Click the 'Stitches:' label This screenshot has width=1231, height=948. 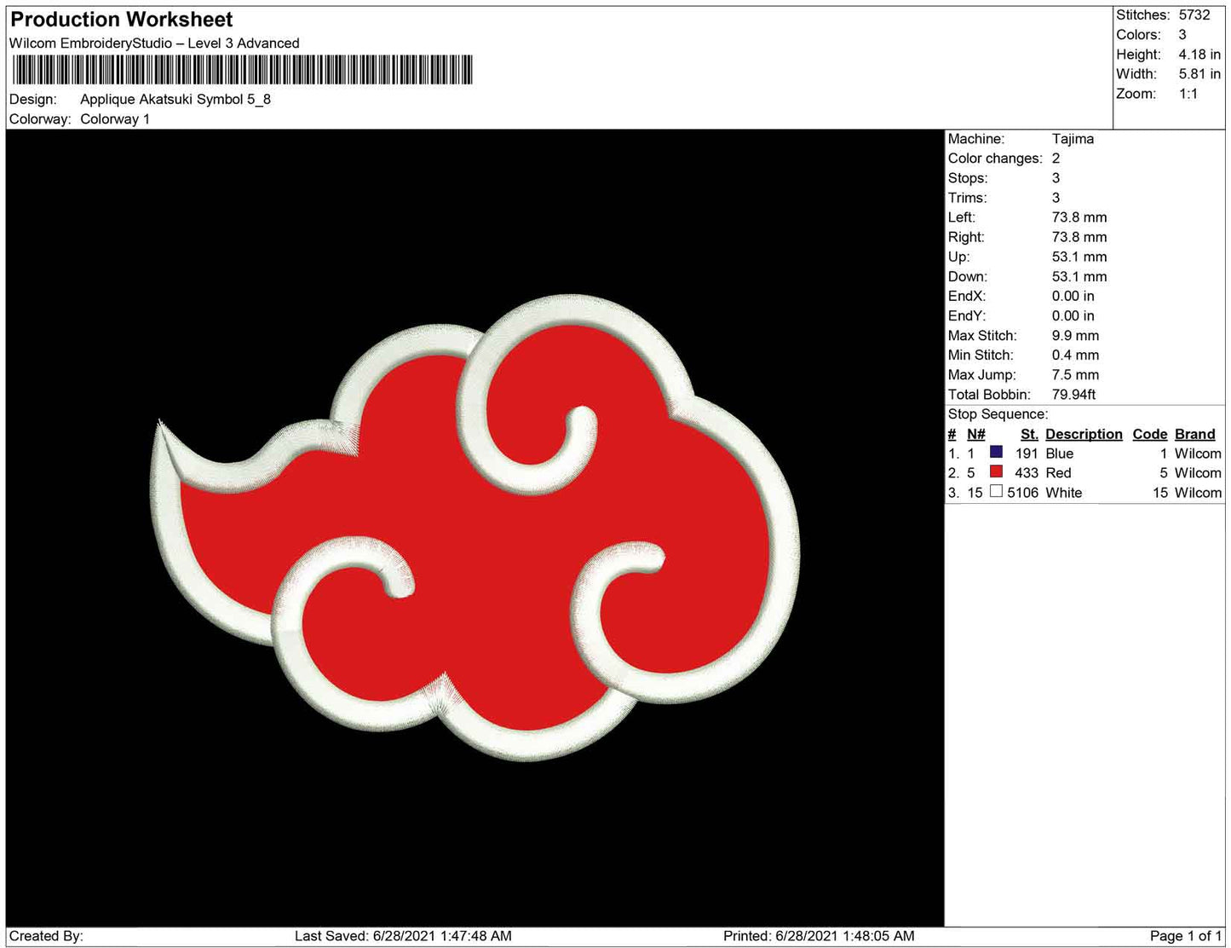pyautogui.click(x=1142, y=15)
